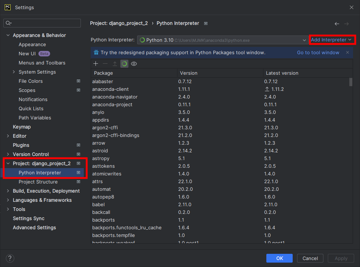Click the project marker icon next to Project Structure
Viewport: 360px width, 267px height.
pos(79,182)
